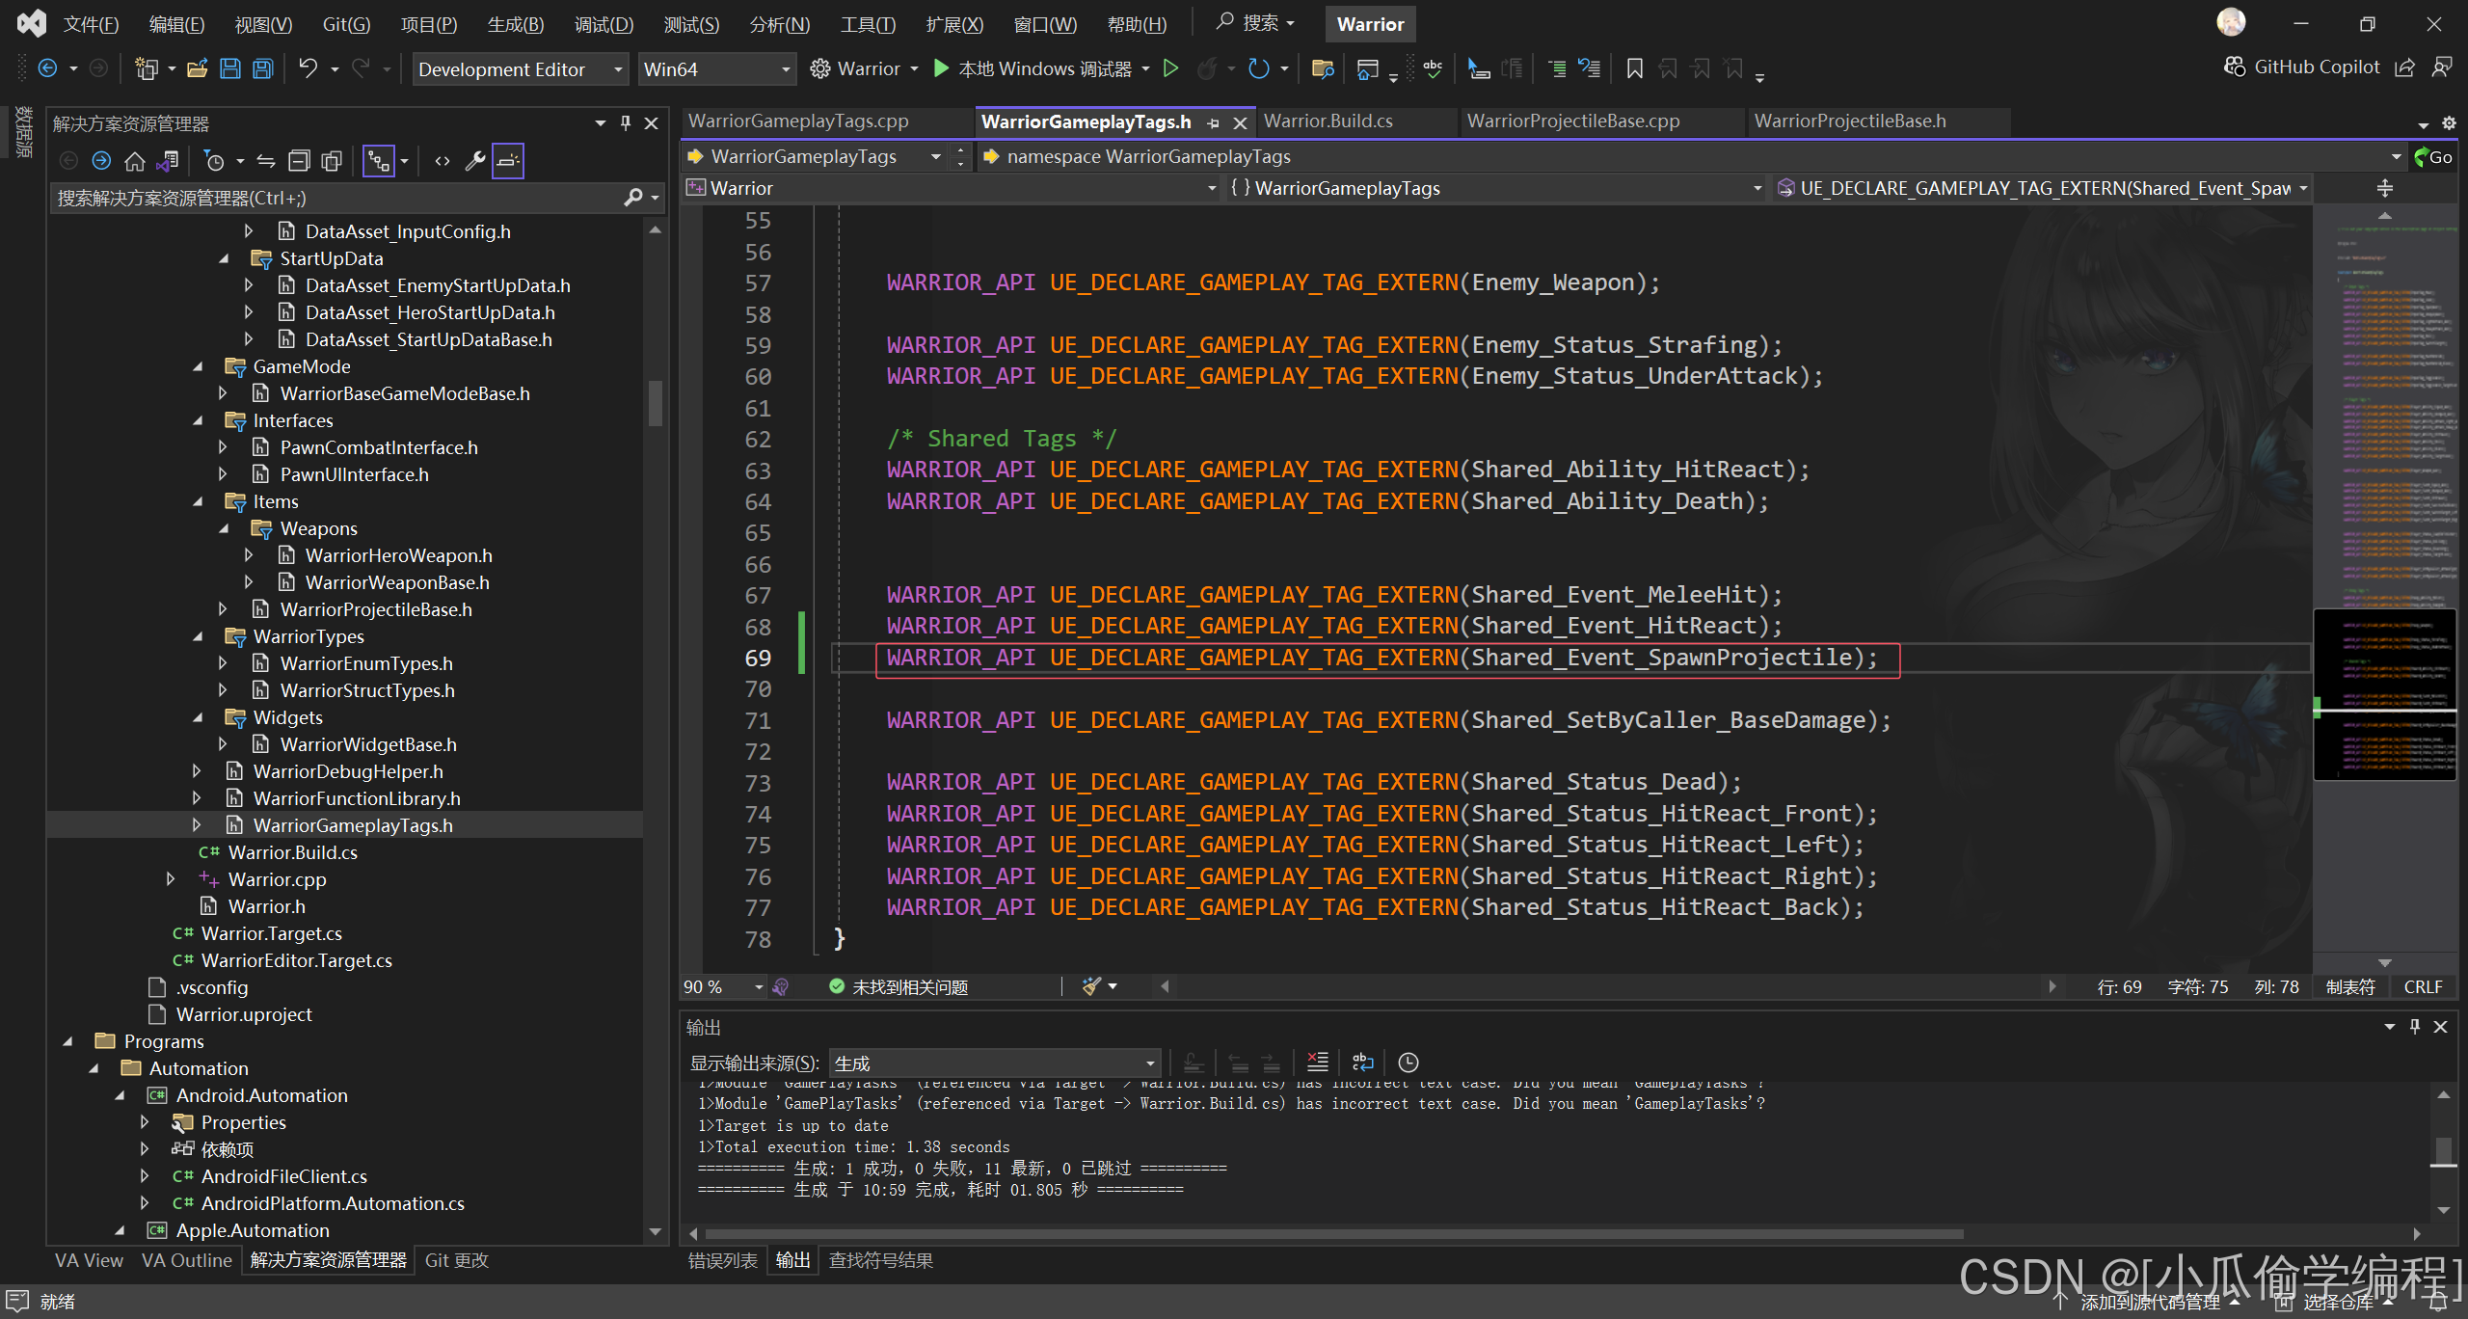Click Save All toolbar icon
Viewport: 2468px width, 1319px height.
click(263, 68)
